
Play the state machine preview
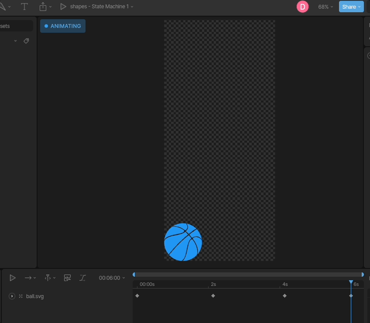tap(63, 7)
